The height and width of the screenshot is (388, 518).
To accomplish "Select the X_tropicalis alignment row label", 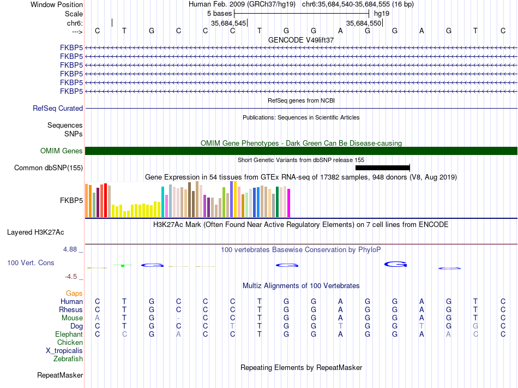I will click(64, 351).
